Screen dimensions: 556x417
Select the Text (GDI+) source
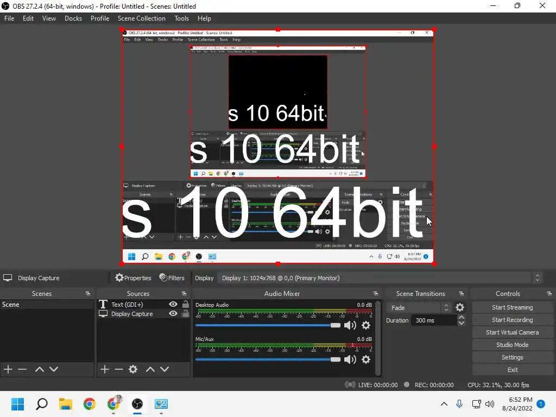pyautogui.click(x=127, y=305)
